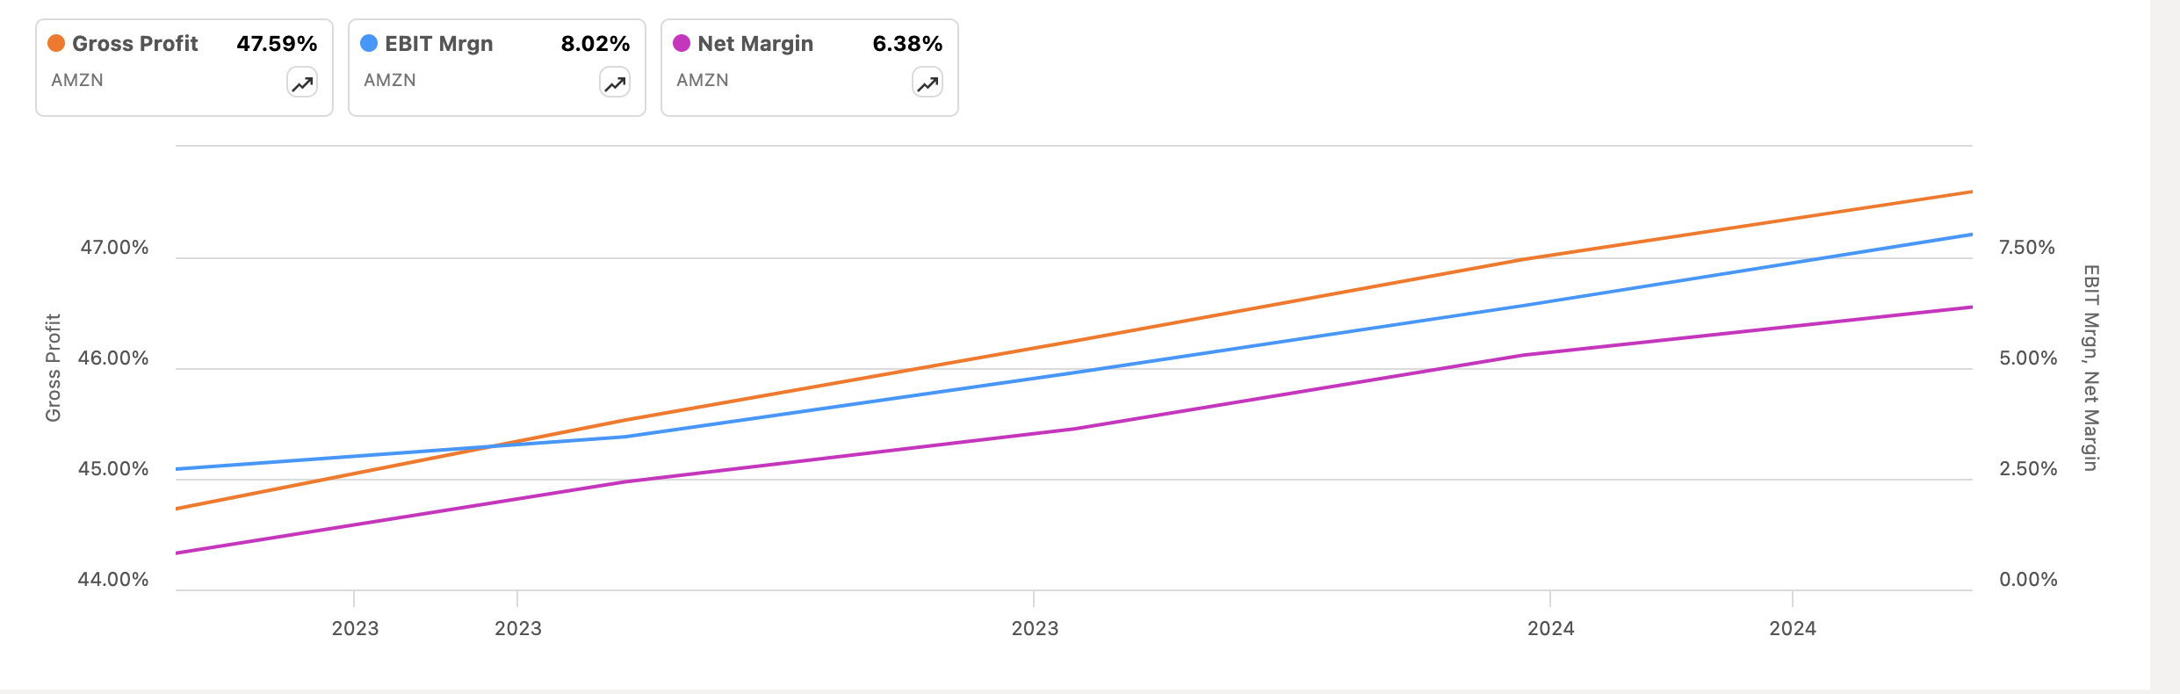Viewport: 2180px width, 694px height.
Task: Click AMZN ticker under Gross Profit
Action: tap(77, 80)
